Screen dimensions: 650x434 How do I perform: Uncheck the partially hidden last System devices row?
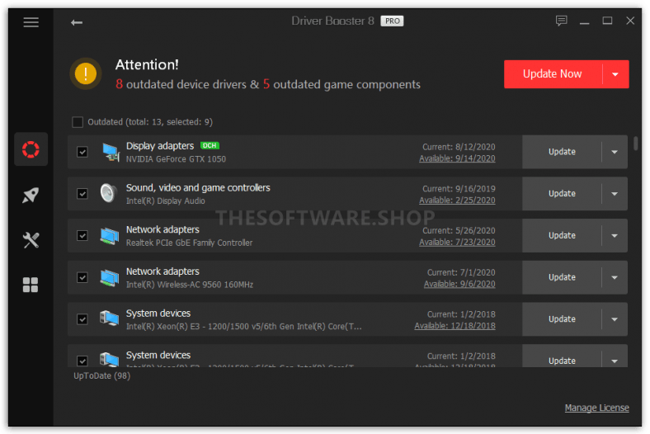pos(82,361)
